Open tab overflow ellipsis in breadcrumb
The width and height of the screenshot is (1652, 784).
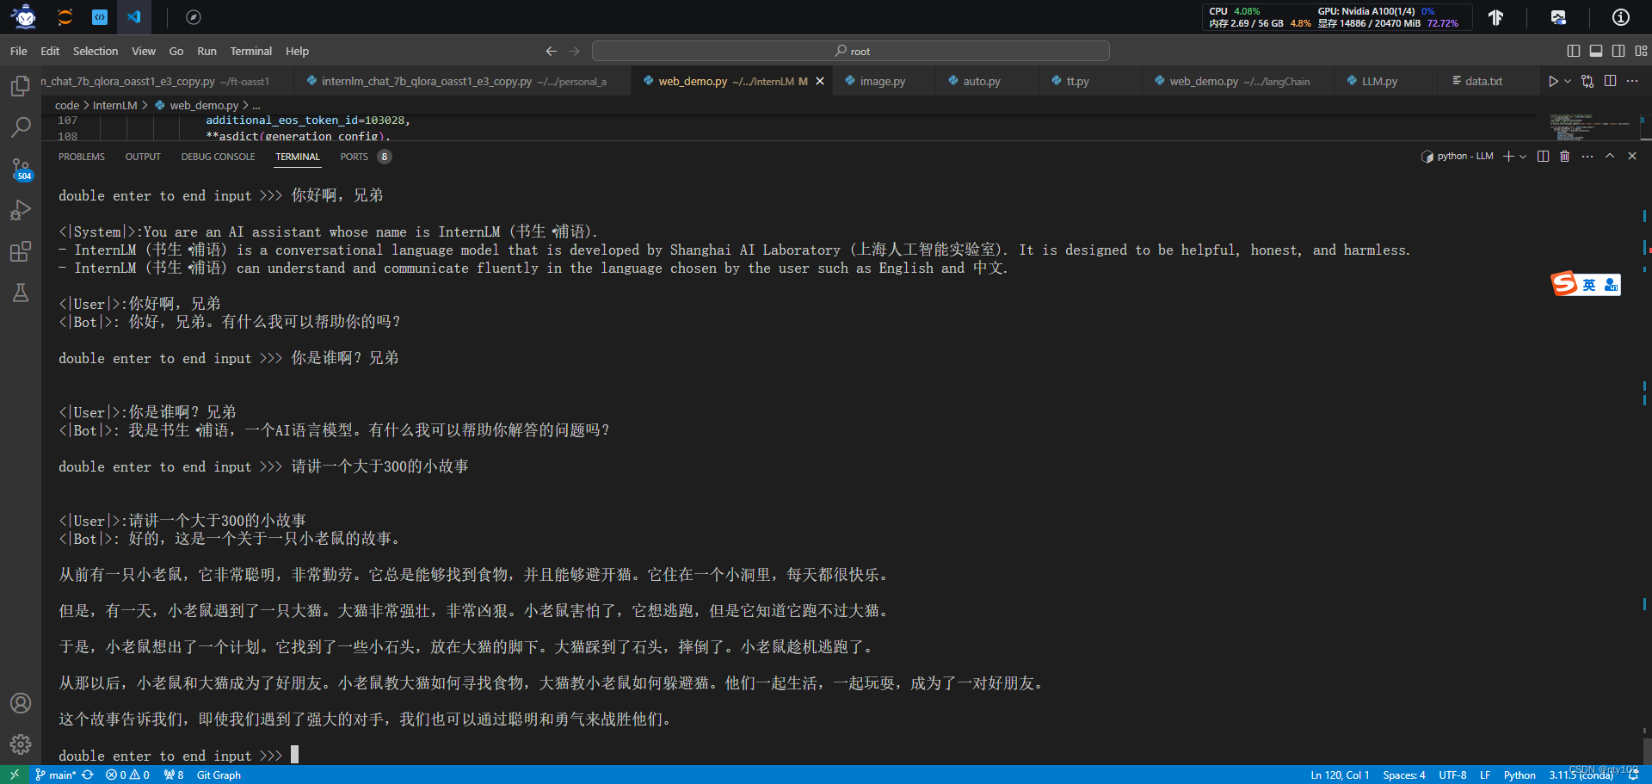coord(256,105)
